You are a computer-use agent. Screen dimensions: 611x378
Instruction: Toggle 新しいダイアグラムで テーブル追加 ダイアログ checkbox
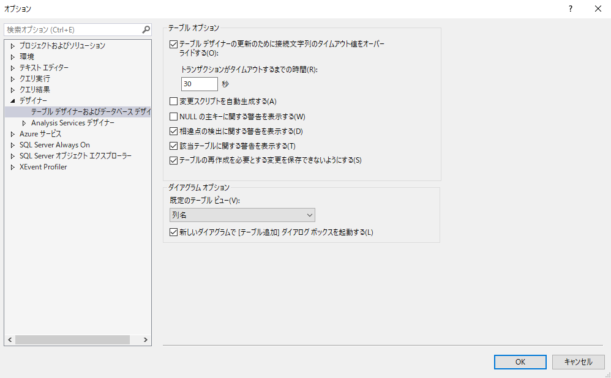[173, 232]
